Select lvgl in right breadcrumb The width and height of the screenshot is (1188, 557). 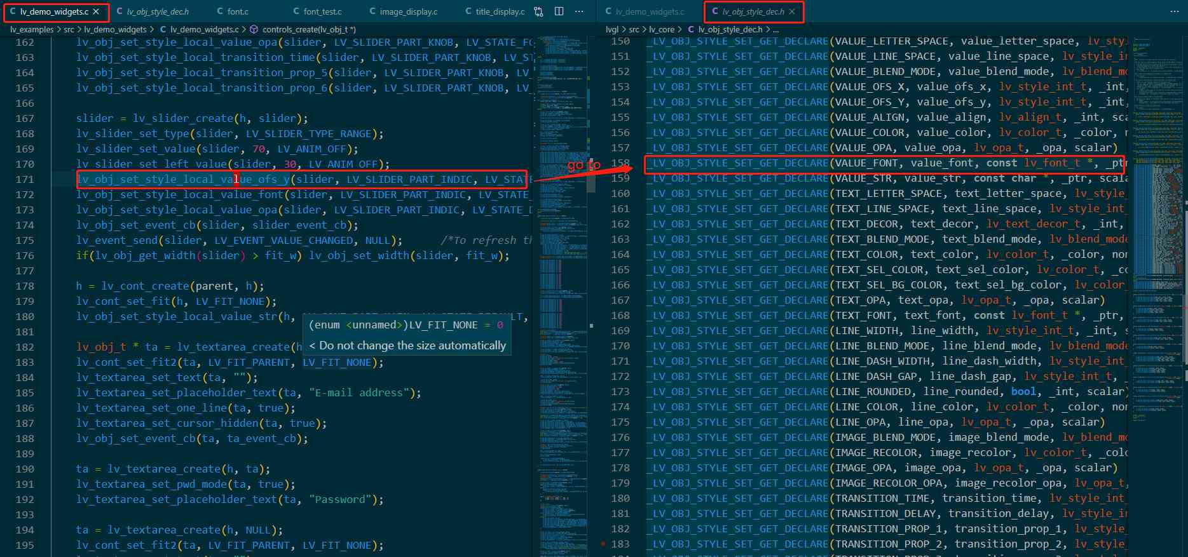click(612, 29)
